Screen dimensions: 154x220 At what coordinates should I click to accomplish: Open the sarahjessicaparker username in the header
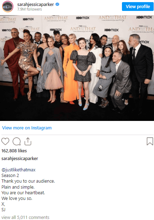tap(36, 4)
